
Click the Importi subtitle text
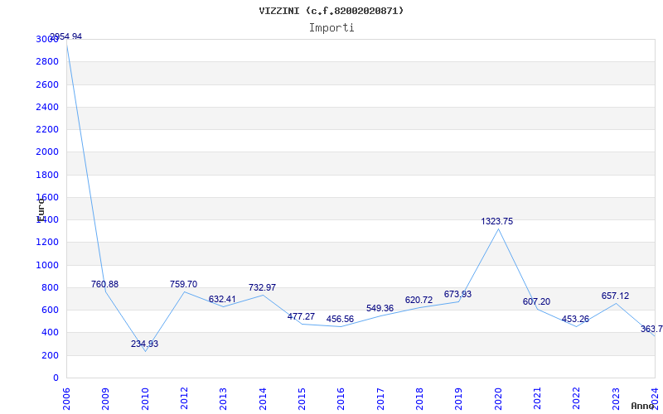tap(331, 28)
